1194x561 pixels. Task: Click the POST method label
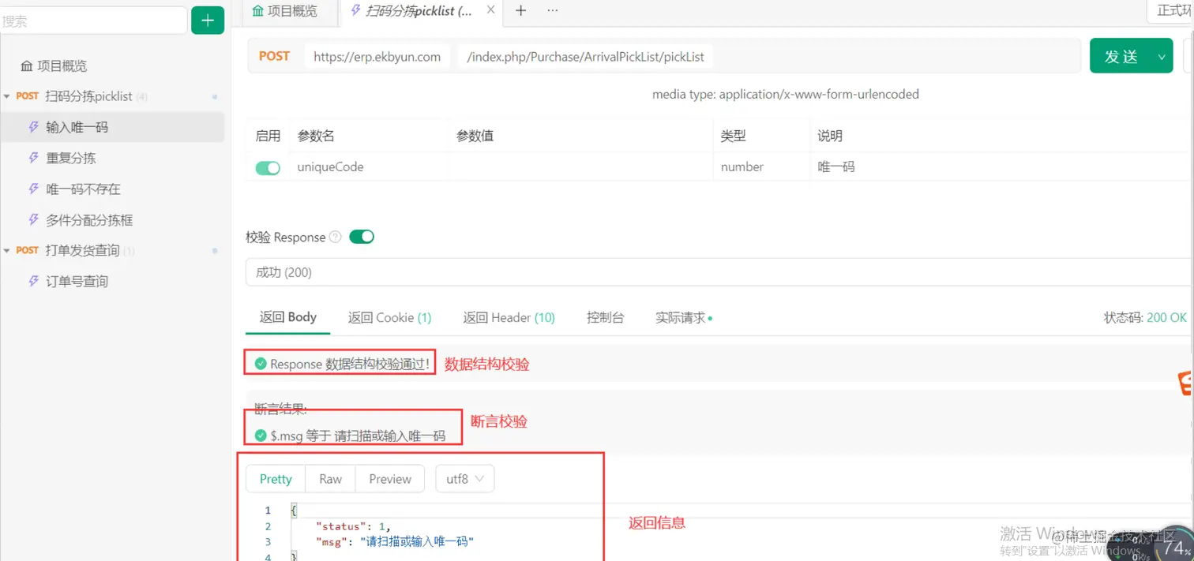click(x=274, y=56)
